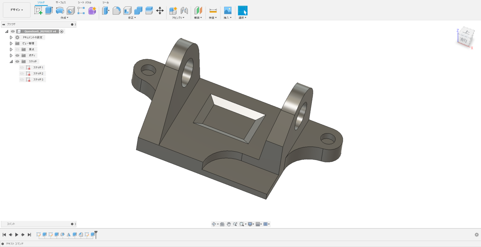Switch to the ソリッド tab

click(x=41, y=2)
